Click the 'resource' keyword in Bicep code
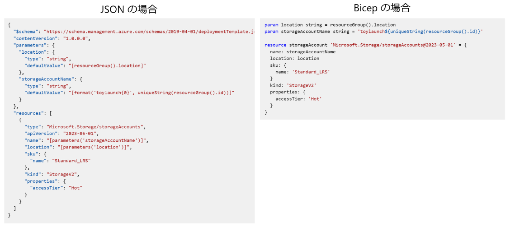Image resolution: width=515 pixels, height=227 pixels. coord(275,45)
